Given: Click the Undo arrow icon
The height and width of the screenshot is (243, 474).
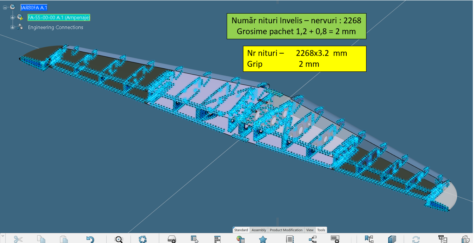Looking at the screenshot, I should pyautogui.click(x=90, y=239).
